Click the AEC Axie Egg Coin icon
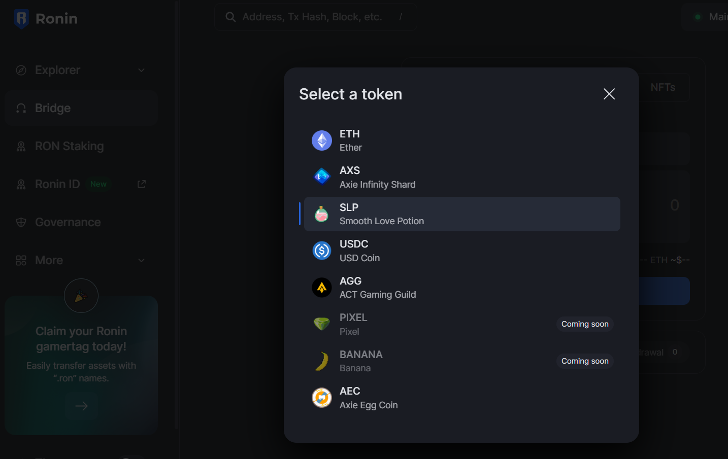This screenshot has width=728, height=459. (x=321, y=398)
